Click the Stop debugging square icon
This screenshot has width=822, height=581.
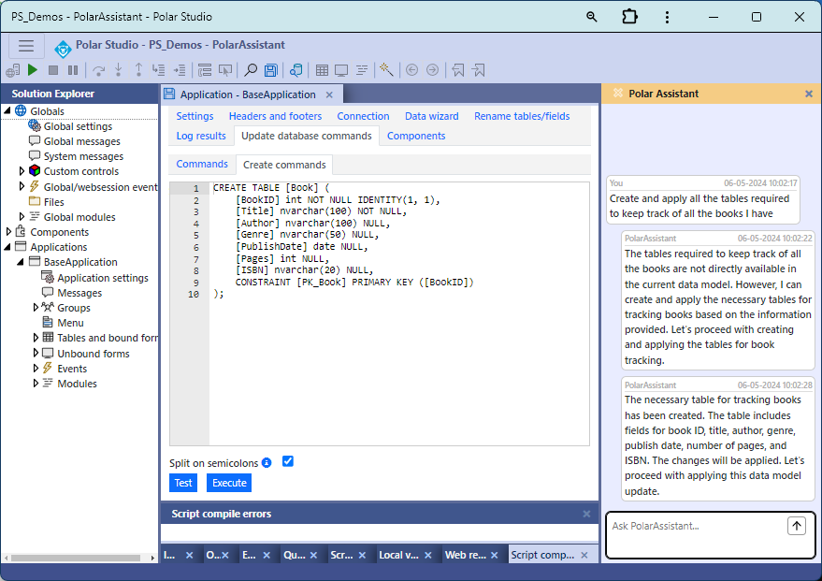53,70
